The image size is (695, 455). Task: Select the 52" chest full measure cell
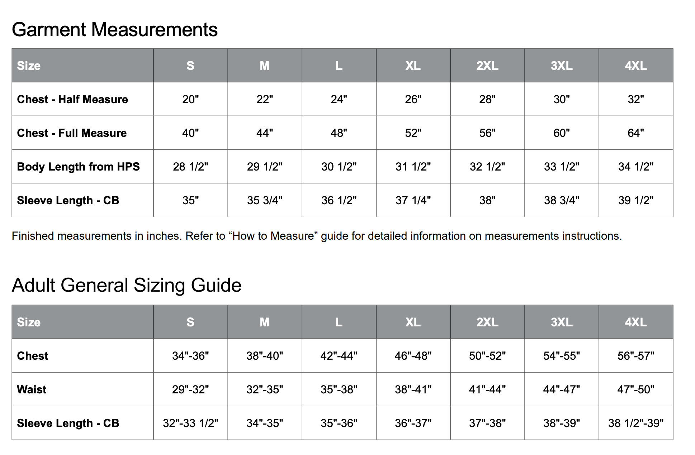[x=413, y=133]
